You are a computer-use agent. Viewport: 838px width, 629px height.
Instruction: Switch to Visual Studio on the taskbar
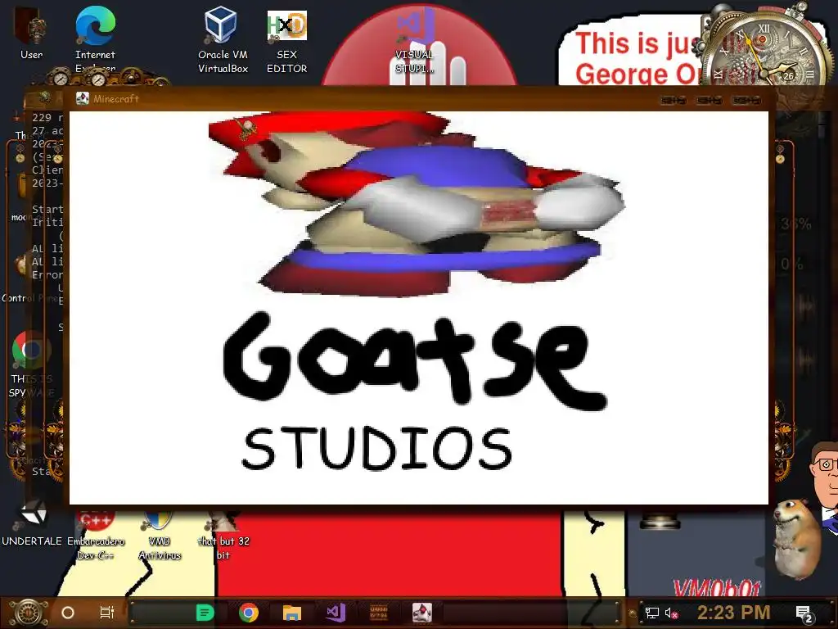click(x=336, y=613)
